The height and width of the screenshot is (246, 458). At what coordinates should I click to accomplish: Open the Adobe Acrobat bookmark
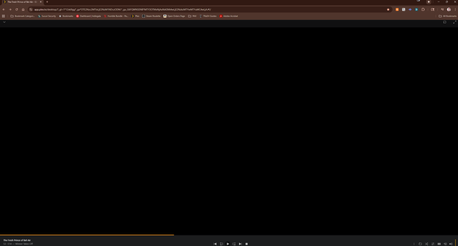(229, 16)
